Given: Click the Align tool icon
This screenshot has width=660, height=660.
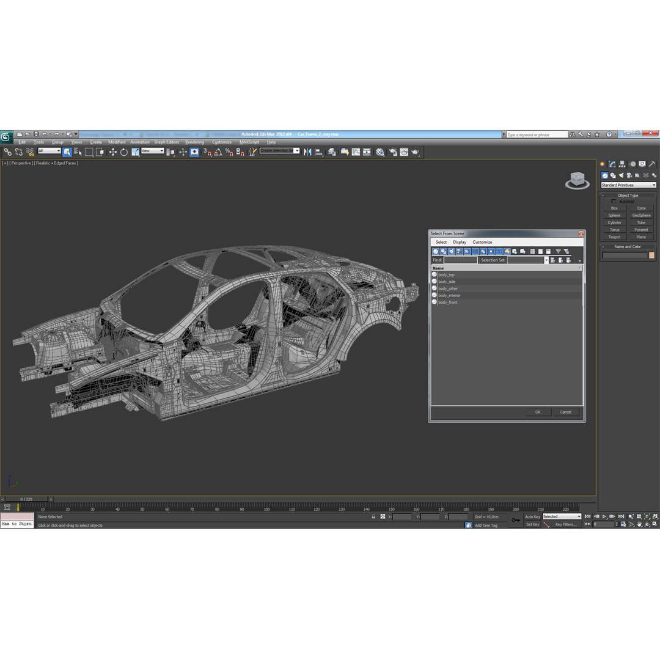Looking at the screenshot, I should 319,152.
